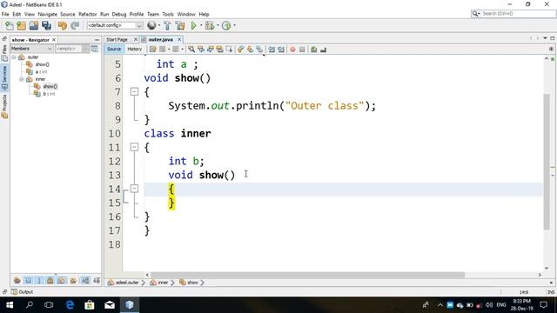Open the Run Project dropdown arrow
This screenshot has width=557, height=313.
201,25
